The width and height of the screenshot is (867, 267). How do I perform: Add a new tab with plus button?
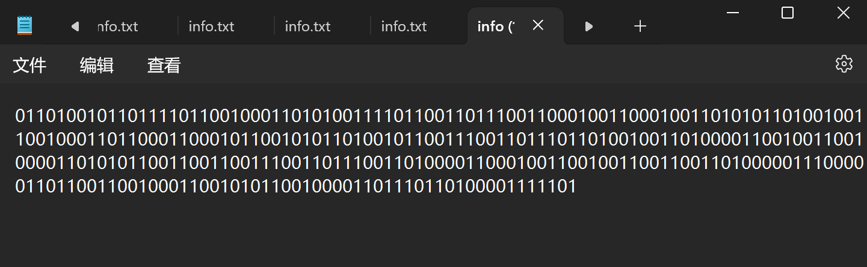pyautogui.click(x=640, y=26)
